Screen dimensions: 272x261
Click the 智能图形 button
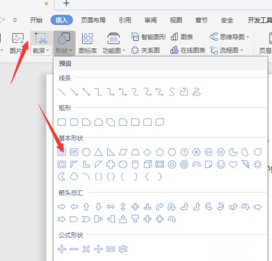pyautogui.click(x=149, y=37)
